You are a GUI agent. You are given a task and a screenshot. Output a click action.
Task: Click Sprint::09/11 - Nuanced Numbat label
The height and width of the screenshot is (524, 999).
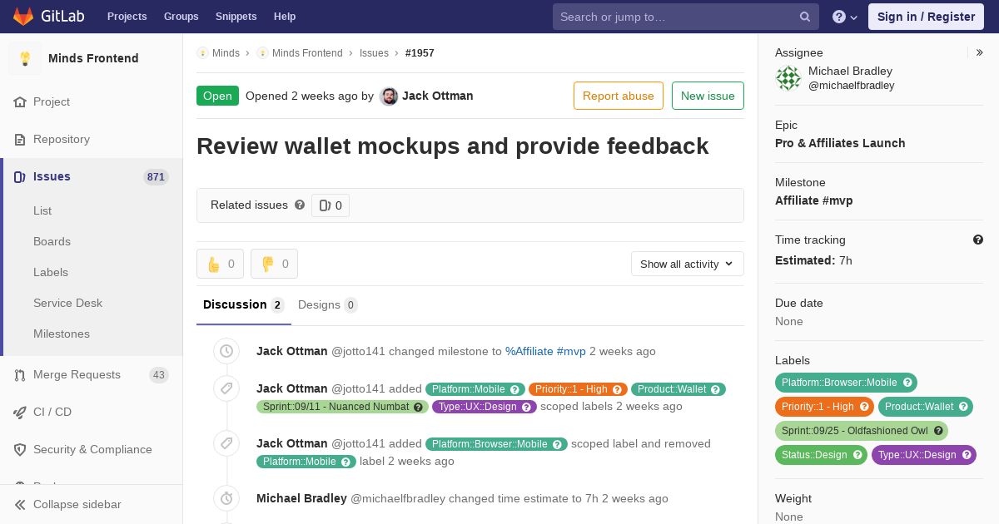coord(342,407)
